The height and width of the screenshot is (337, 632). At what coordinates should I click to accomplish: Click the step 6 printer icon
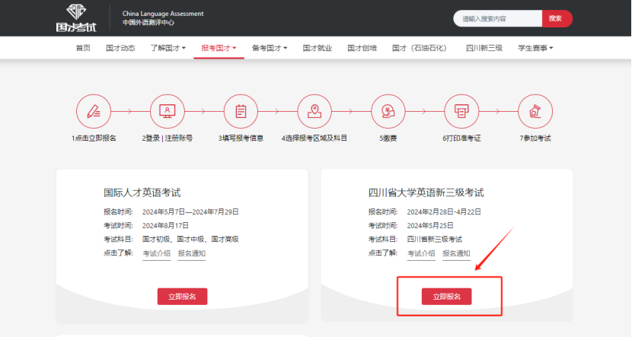click(x=461, y=112)
